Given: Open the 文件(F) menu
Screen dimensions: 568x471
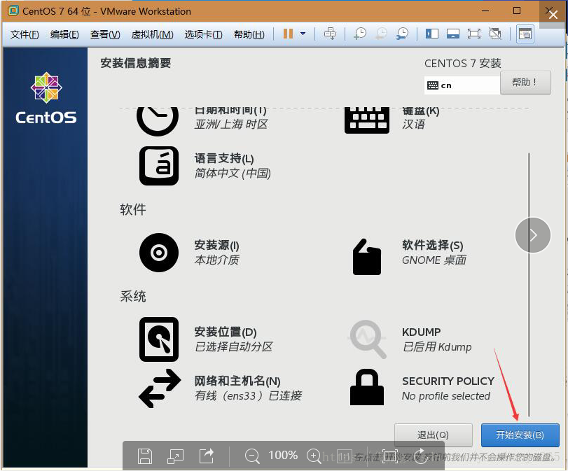Looking at the screenshot, I should click(25, 34).
